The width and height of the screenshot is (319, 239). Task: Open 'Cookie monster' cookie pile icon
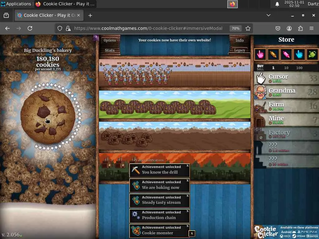pos(136,231)
